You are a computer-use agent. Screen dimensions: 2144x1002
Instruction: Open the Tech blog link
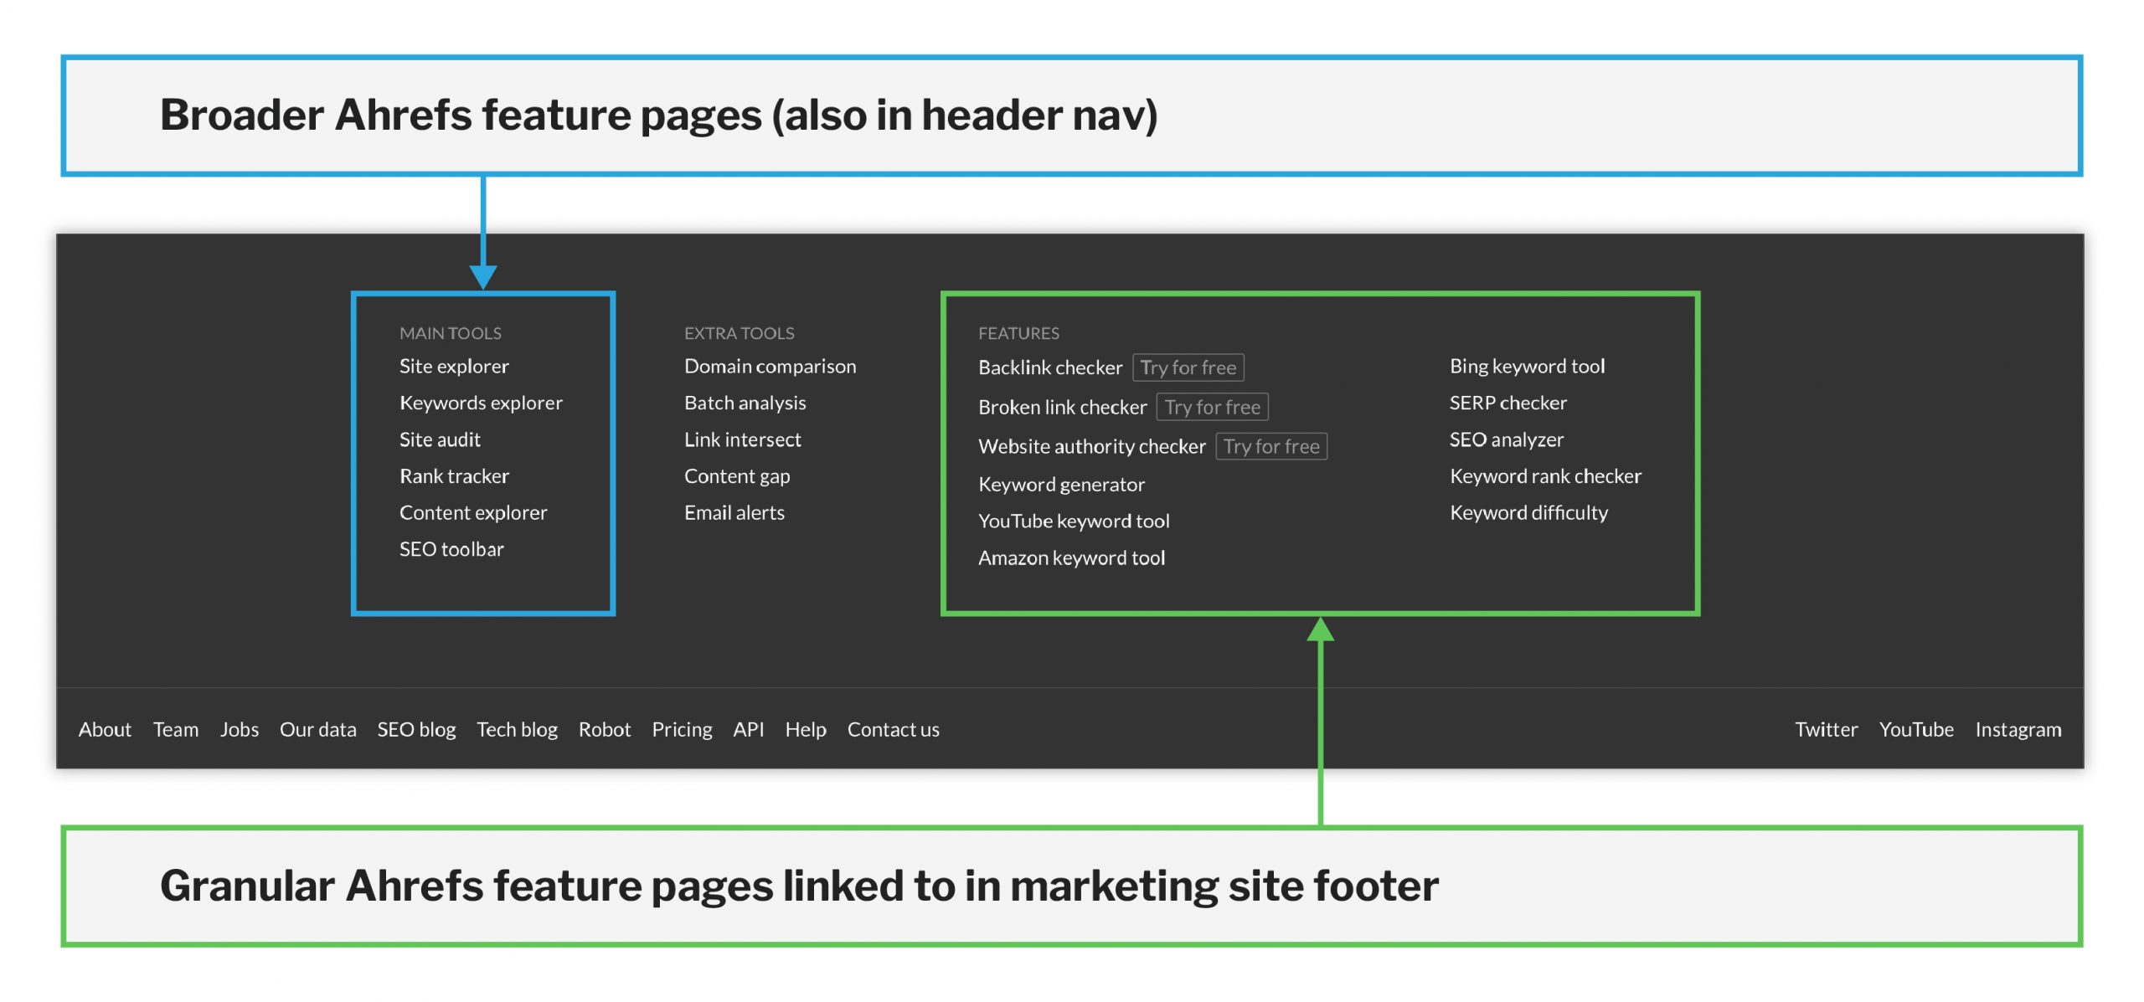click(x=517, y=730)
